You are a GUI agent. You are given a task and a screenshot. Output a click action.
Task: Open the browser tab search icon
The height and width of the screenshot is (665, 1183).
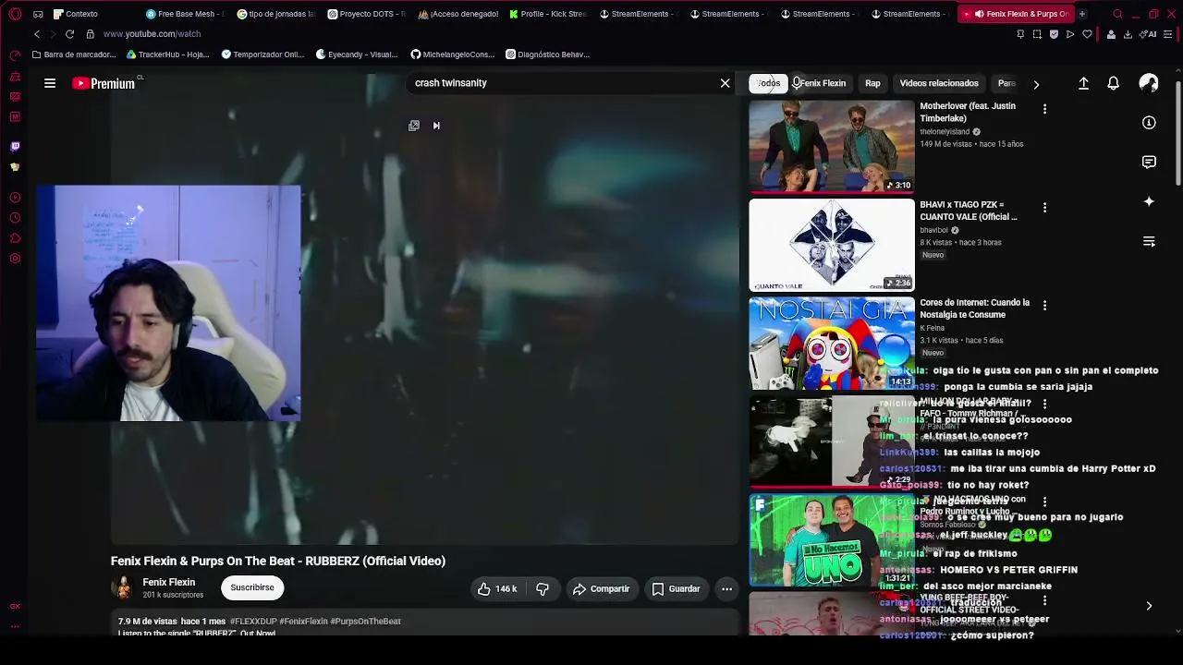[x=1117, y=14]
